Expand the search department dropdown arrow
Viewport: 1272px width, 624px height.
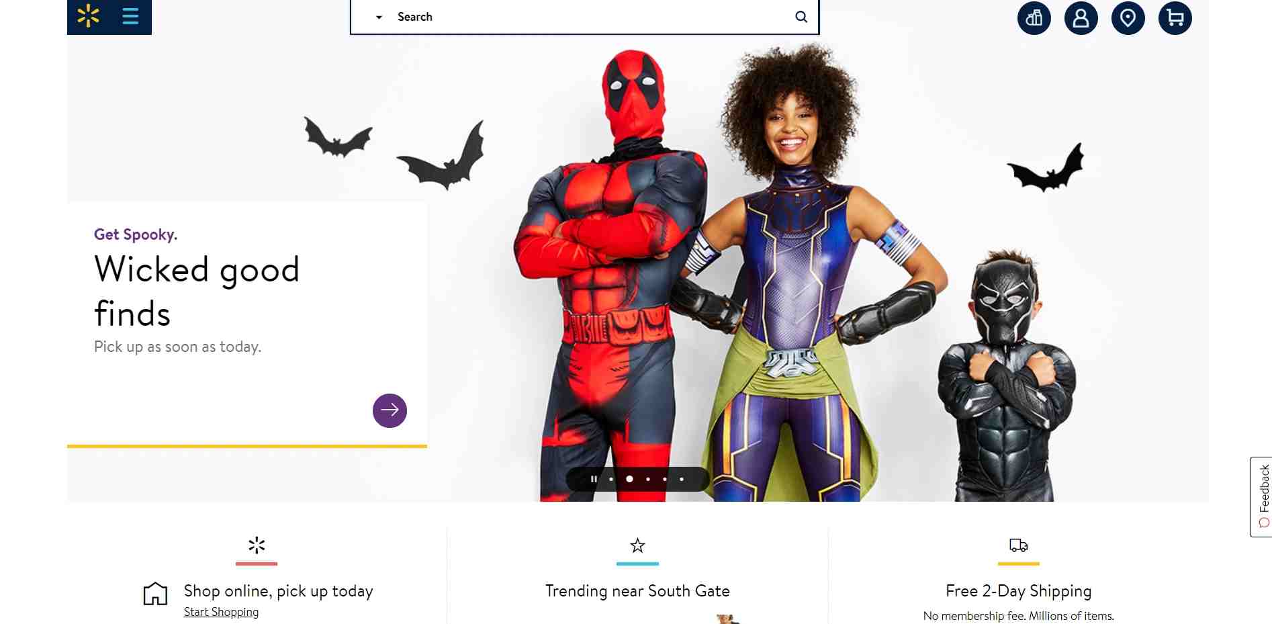[x=379, y=17]
